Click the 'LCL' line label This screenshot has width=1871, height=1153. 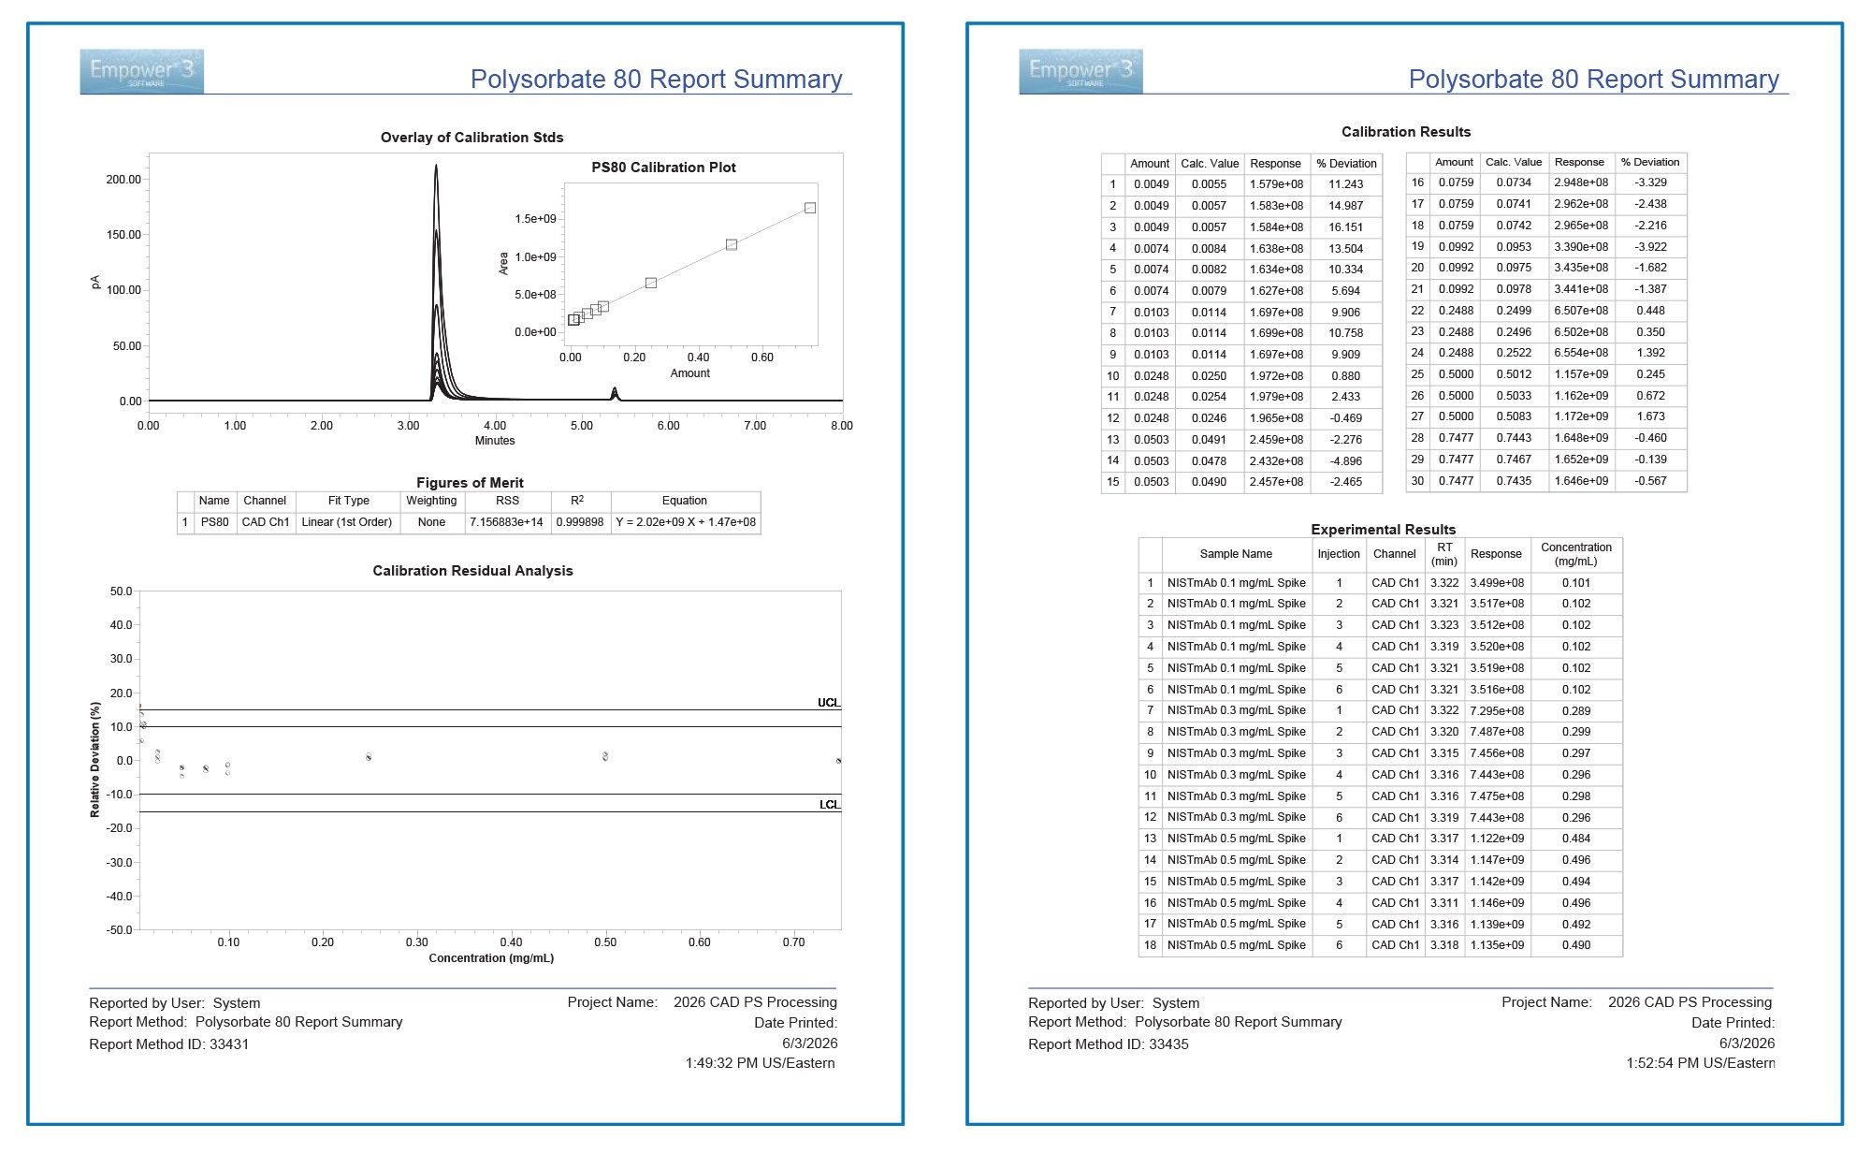(829, 805)
